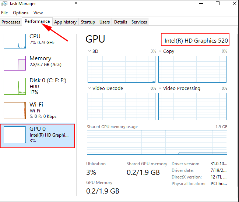
Task: Click the 3D engine graph
Action: coord(122,69)
